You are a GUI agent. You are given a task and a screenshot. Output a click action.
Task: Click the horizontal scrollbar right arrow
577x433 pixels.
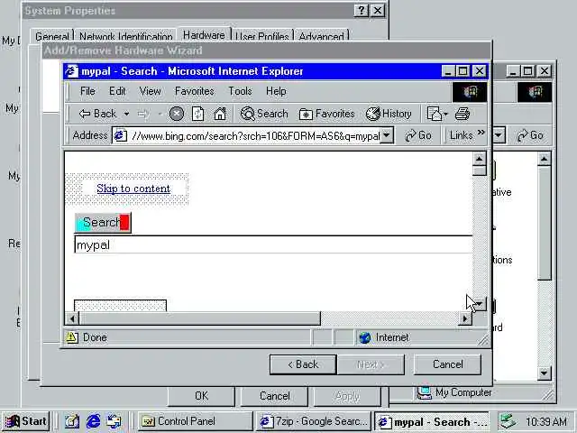465,318
